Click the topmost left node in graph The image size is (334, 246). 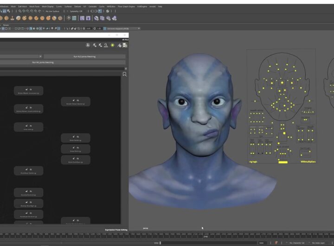tap(28, 91)
